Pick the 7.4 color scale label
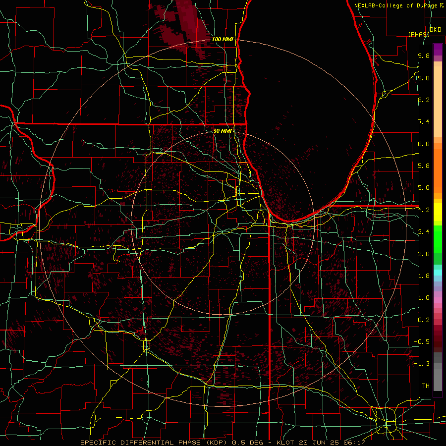 click(x=424, y=122)
